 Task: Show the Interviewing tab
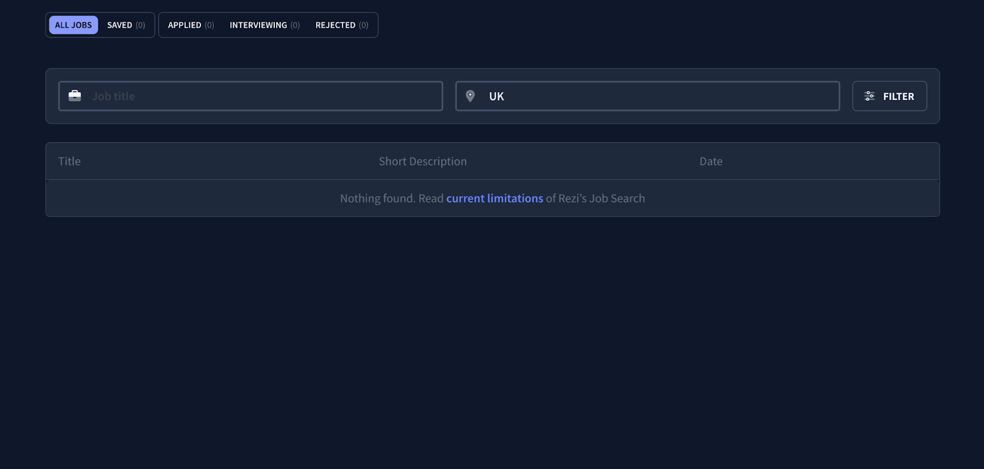[264, 25]
